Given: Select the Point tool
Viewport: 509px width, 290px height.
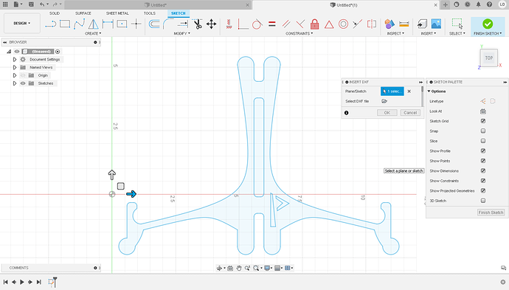Looking at the screenshot, I should tap(136, 24).
